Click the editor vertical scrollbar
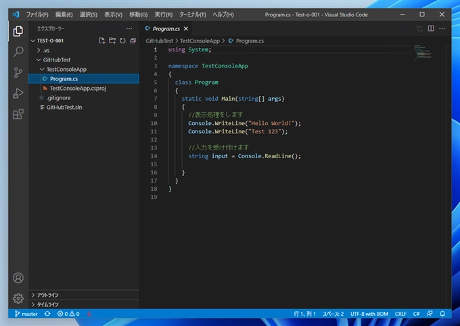The image size is (460, 326). pos(448,176)
